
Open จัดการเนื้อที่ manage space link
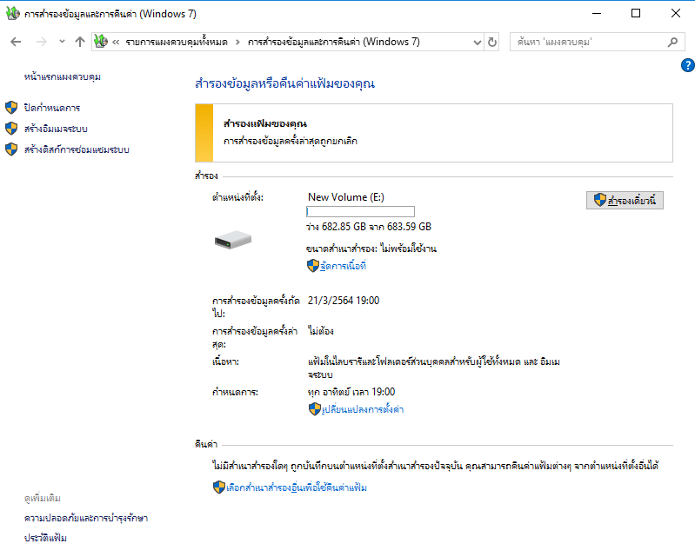pyautogui.click(x=343, y=266)
